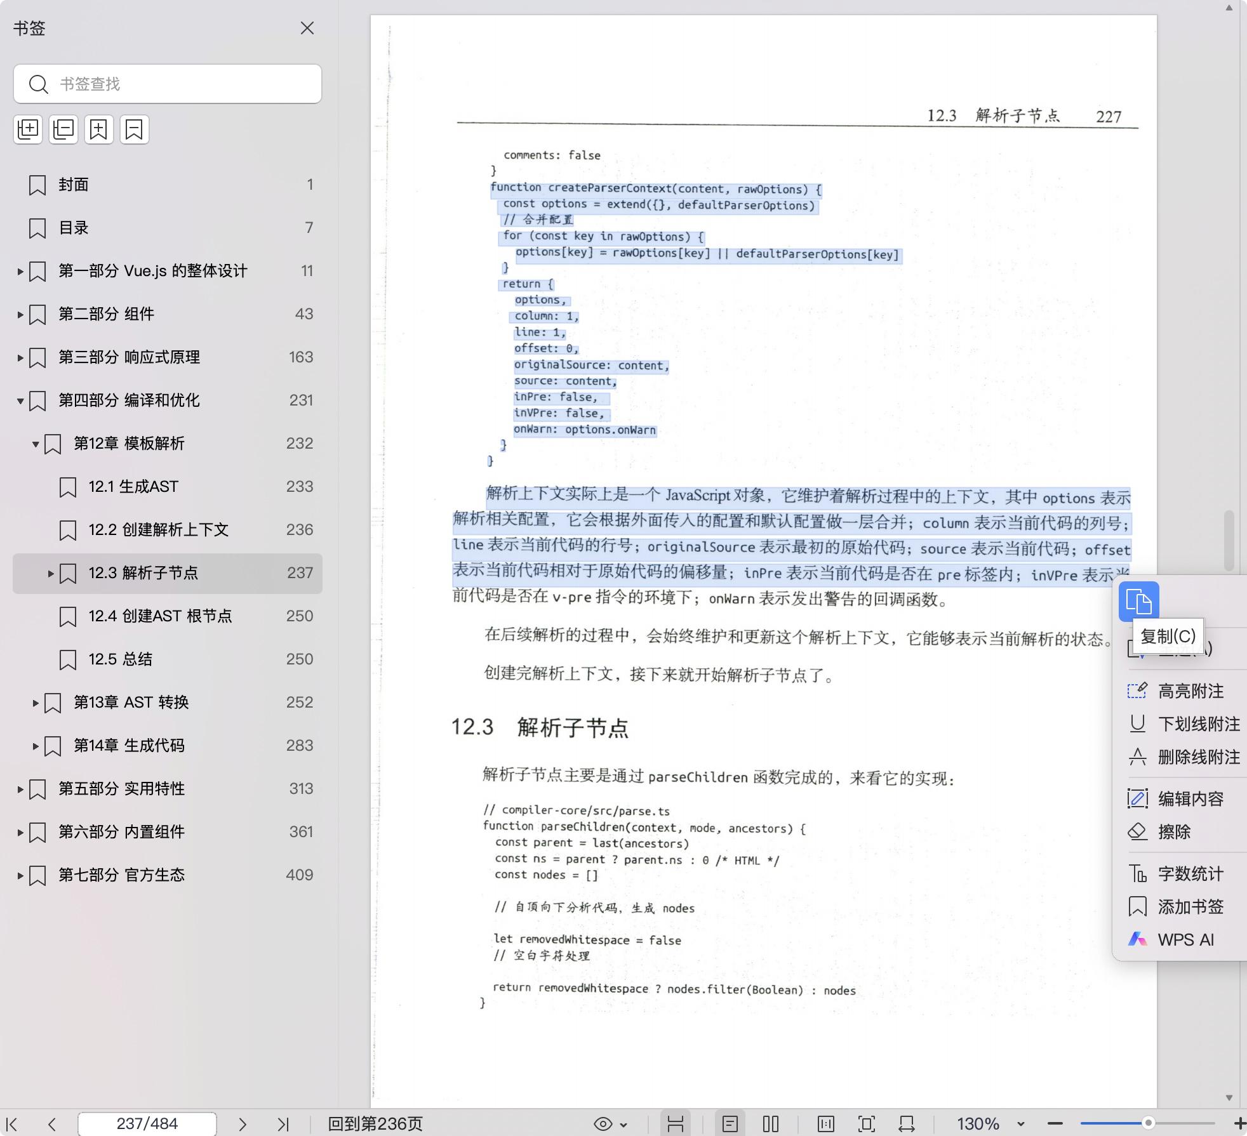Click the zoom in plus button
1247x1136 pixels.
point(1239,1124)
